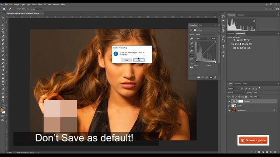Switch to the Navigator tab

[241, 15]
